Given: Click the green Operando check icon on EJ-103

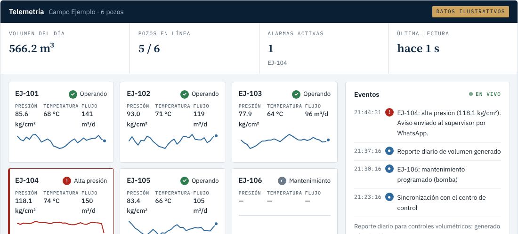Looking at the screenshot, I should pos(296,94).
